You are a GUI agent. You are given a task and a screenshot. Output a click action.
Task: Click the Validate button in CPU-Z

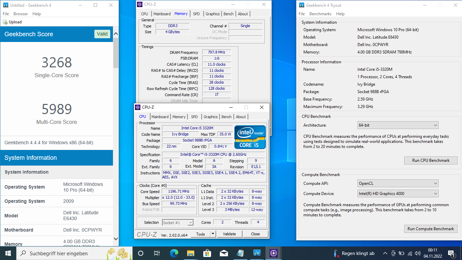click(229, 234)
